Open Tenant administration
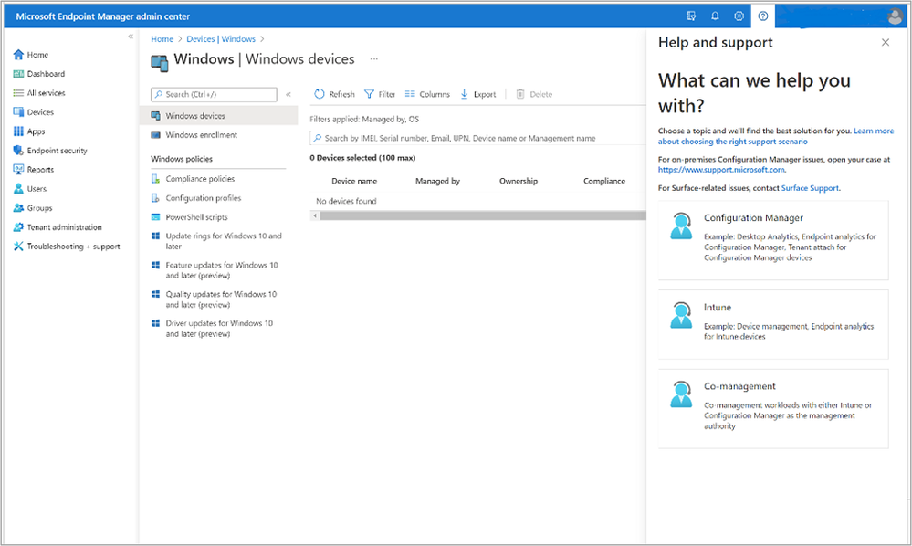This screenshot has height=546, width=912. pyautogui.click(x=58, y=227)
